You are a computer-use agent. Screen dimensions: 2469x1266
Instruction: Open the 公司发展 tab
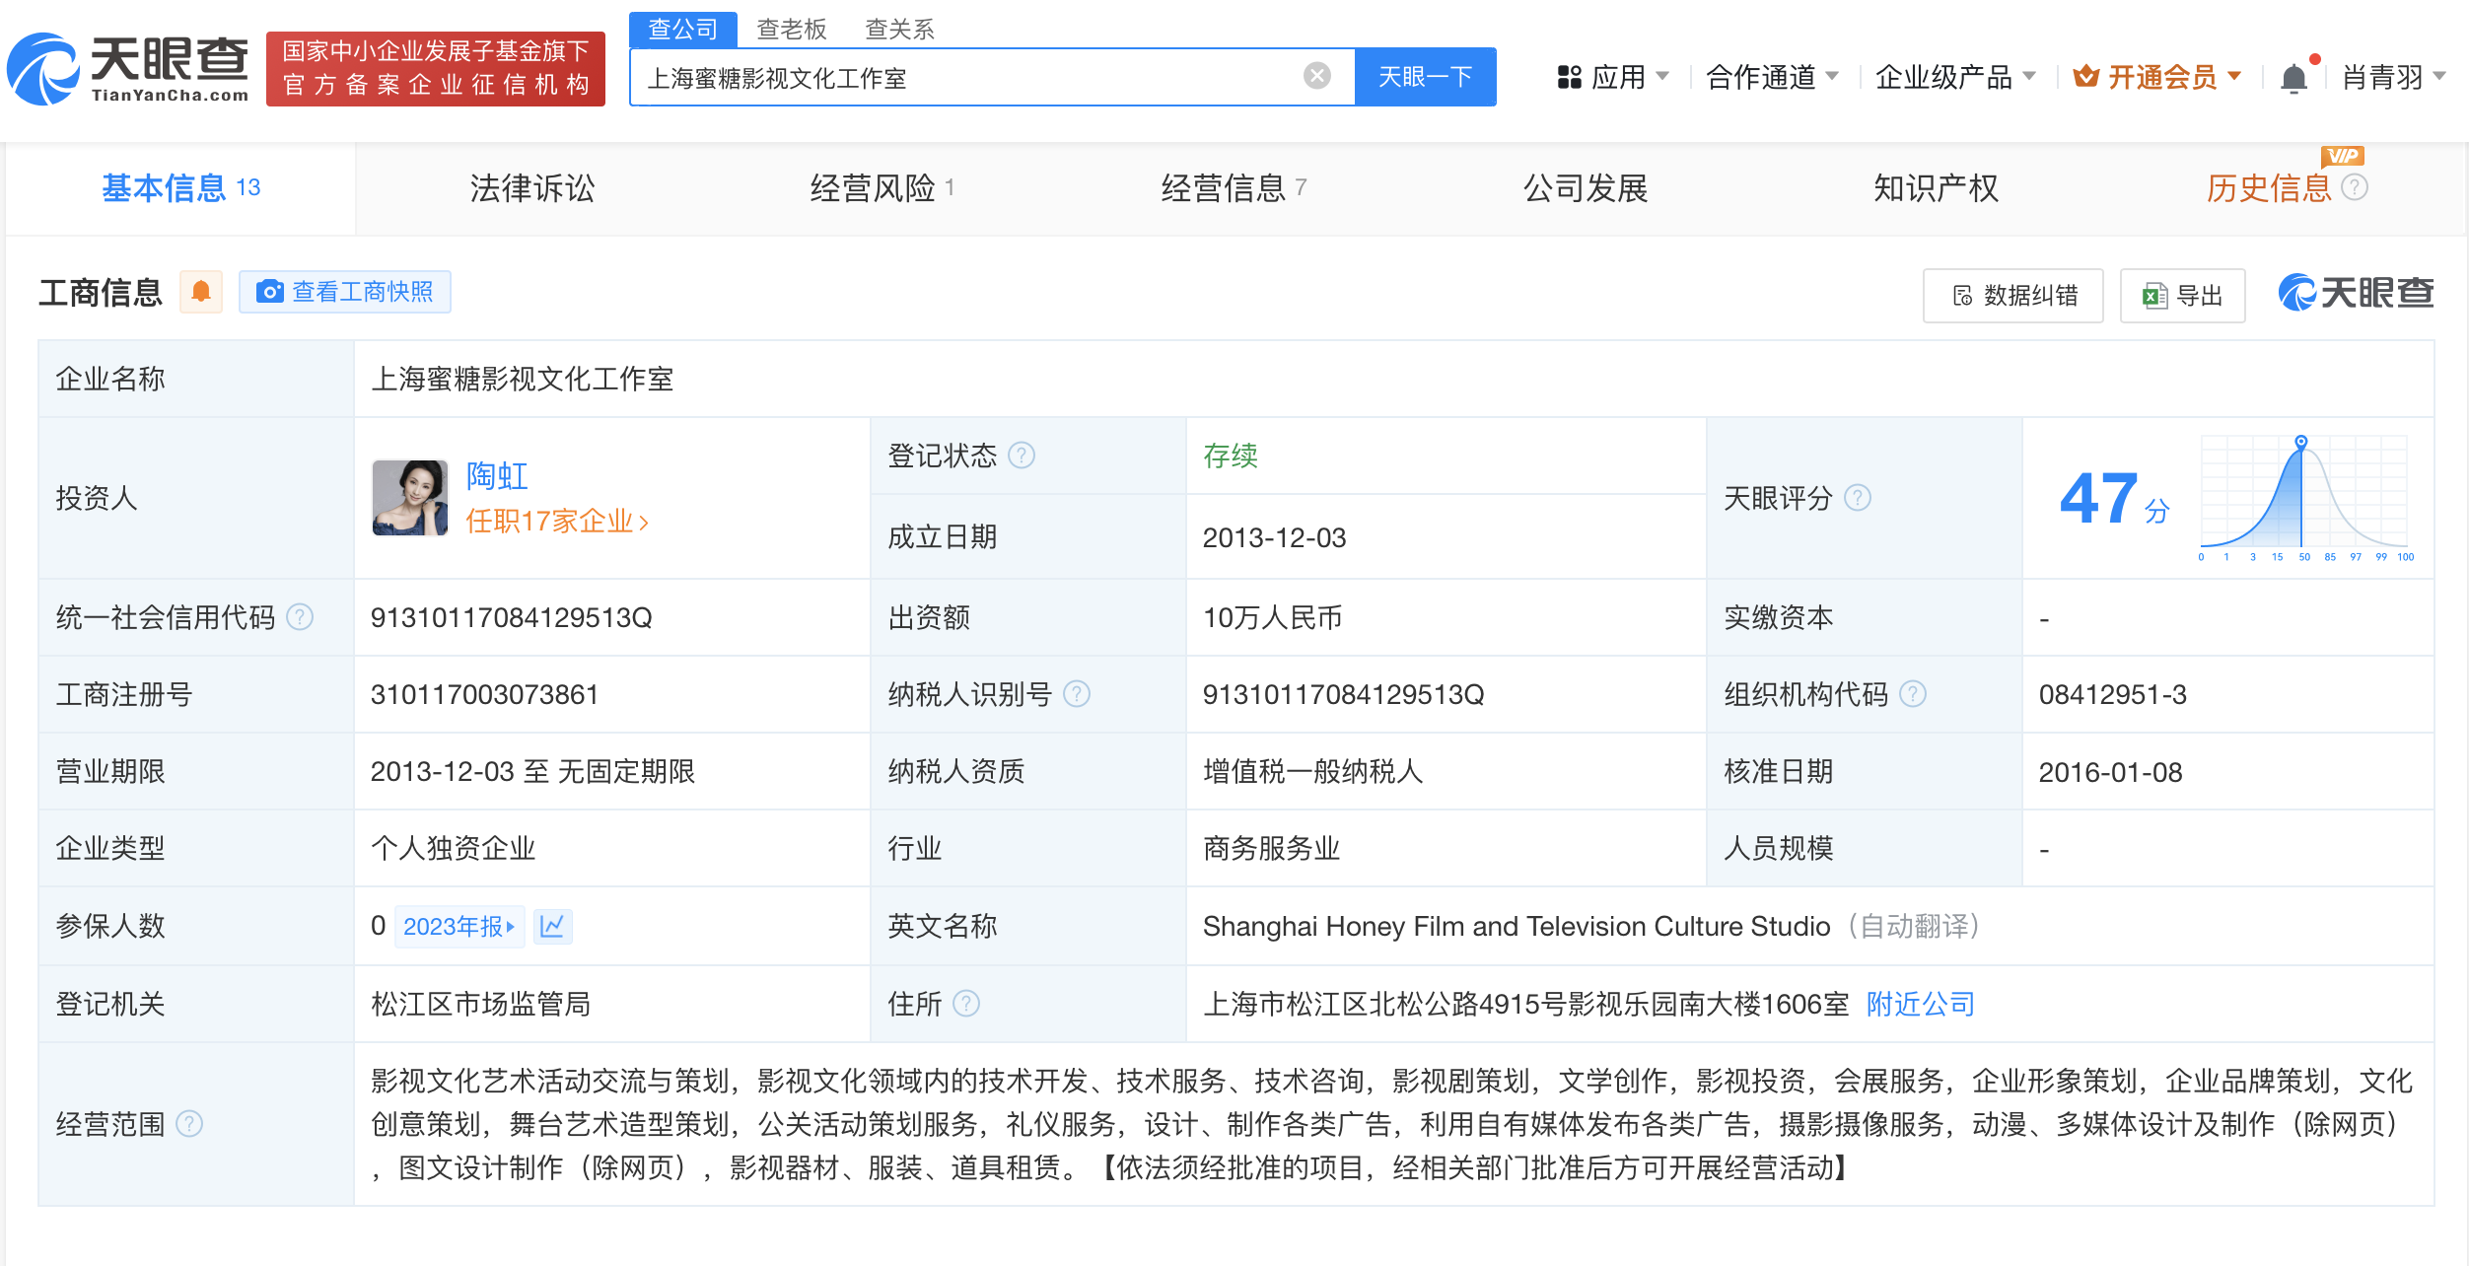(x=1586, y=188)
